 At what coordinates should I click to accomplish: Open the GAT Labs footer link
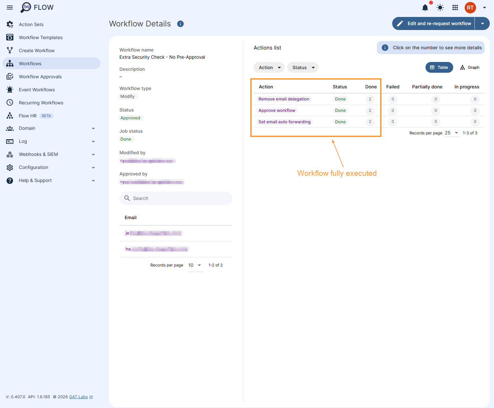click(78, 397)
